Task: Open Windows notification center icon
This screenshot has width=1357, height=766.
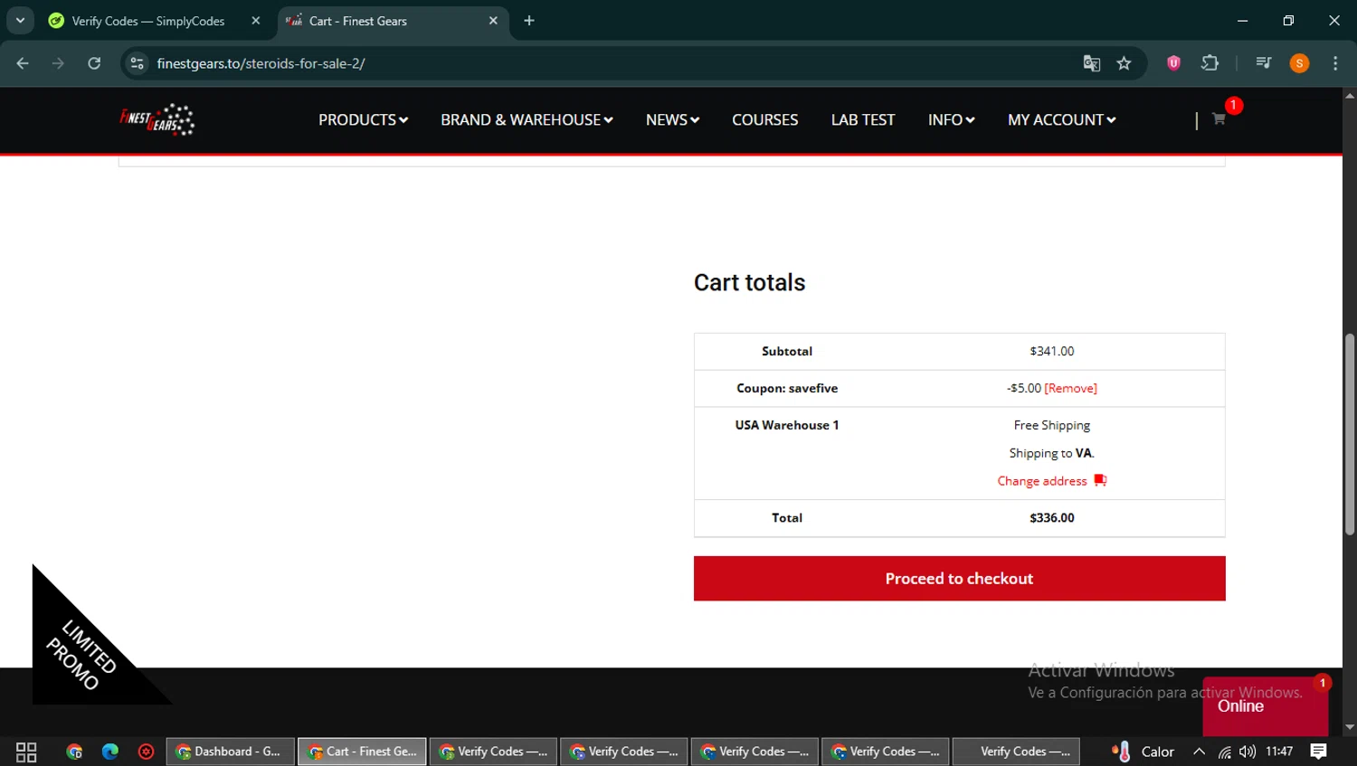Action: pyautogui.click(x=1318, y=752)
